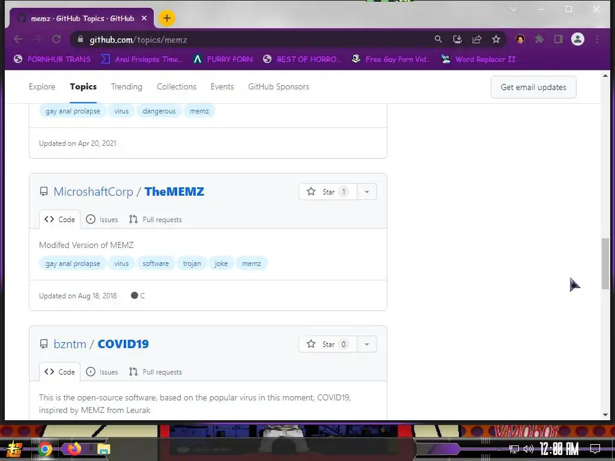Open Chrome from the taskbar

click(44, 449)
